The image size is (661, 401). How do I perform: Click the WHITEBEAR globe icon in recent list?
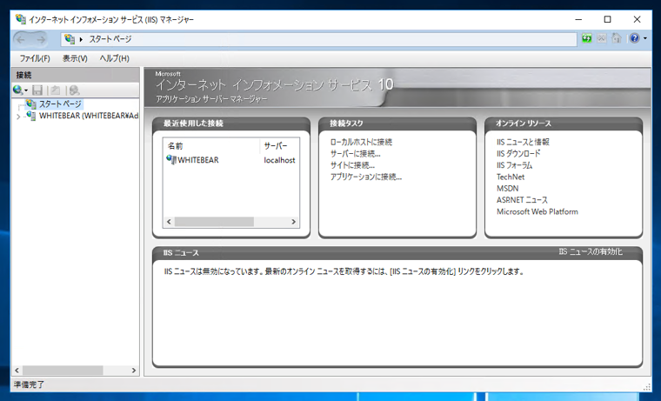tap(171, 160)
